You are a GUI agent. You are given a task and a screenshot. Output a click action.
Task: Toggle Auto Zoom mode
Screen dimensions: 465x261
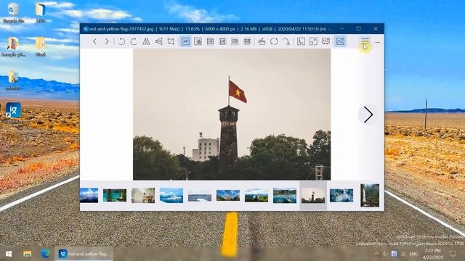click(185, 41)
